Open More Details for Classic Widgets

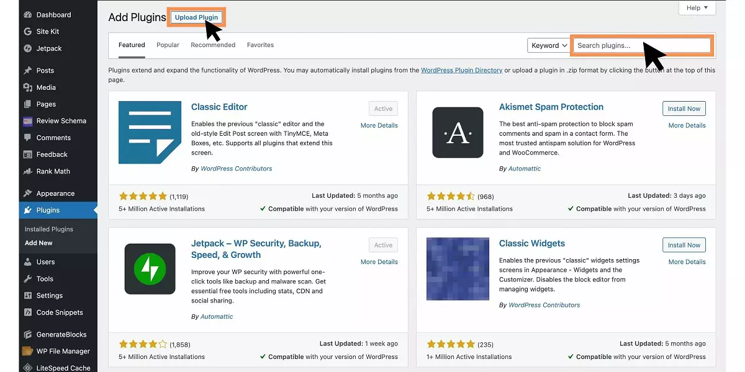point(687,262)
